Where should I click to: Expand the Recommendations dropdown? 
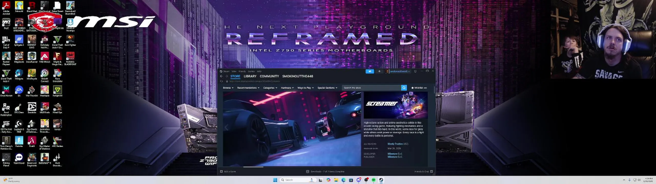click(x=248, y=88)
